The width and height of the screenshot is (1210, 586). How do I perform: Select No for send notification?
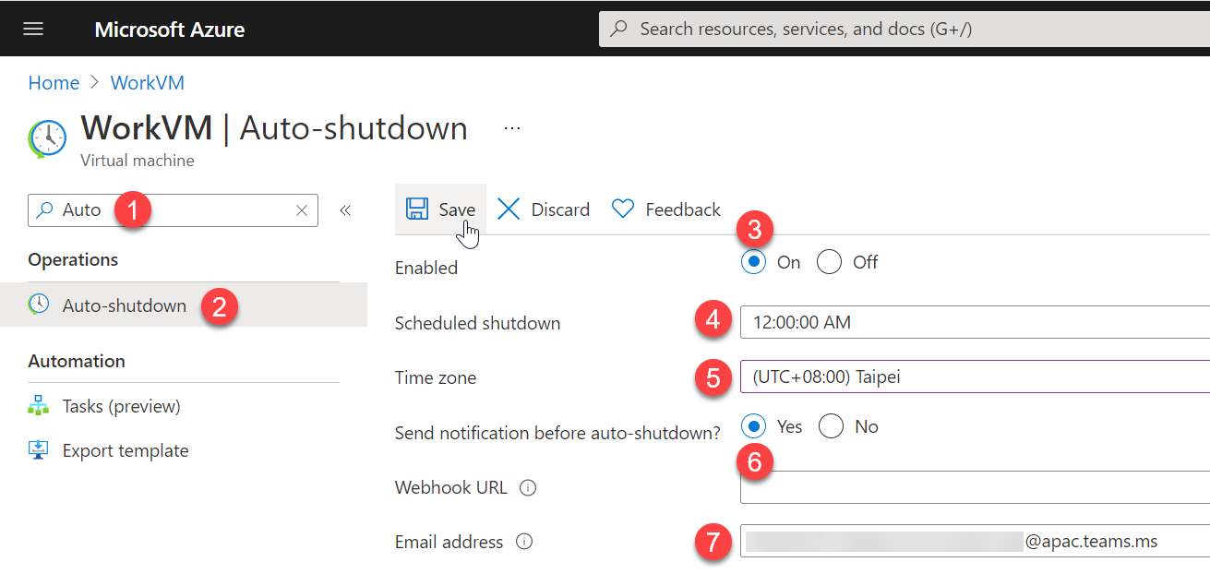[832, 426]
